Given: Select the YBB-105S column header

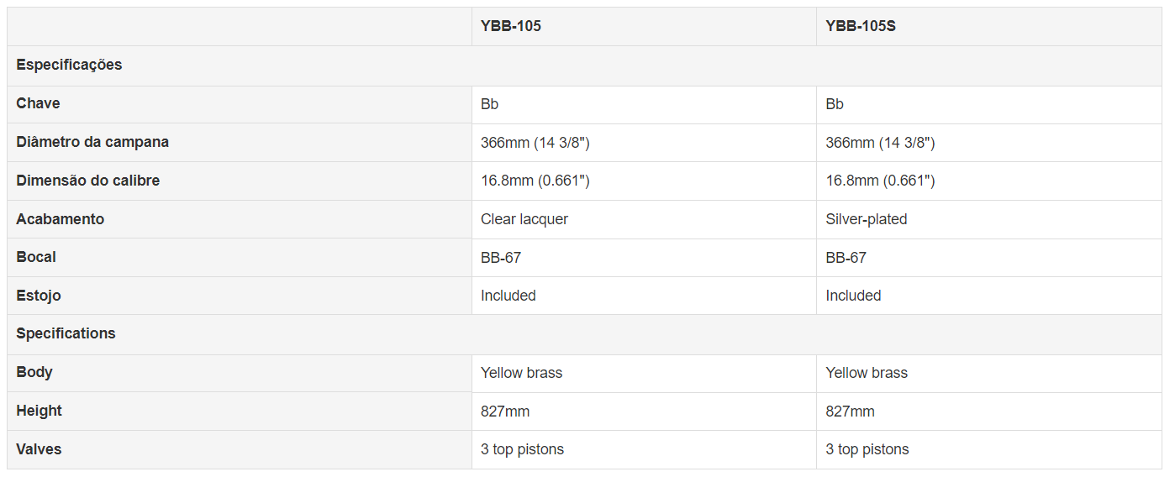Looking at the screenshot, I should (861, 26).
